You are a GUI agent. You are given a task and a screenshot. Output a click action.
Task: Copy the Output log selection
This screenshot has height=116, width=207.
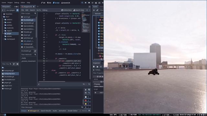[x=89, y=90]
